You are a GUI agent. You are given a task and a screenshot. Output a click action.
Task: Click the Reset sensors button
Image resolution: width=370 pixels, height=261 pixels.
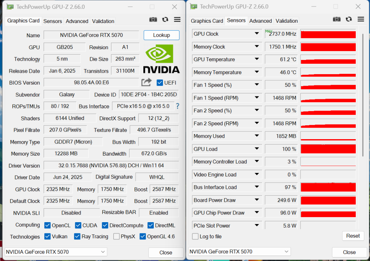tap(353, 236)
